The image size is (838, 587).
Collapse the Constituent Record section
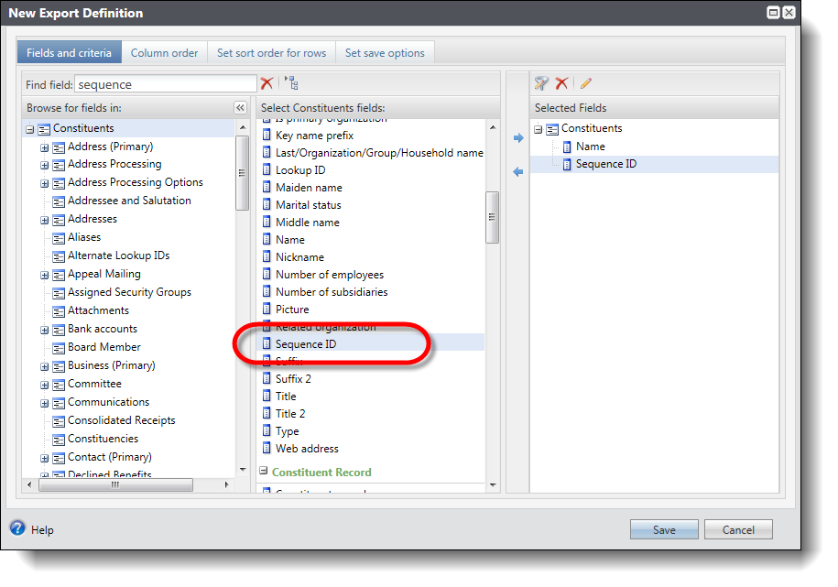264,471
